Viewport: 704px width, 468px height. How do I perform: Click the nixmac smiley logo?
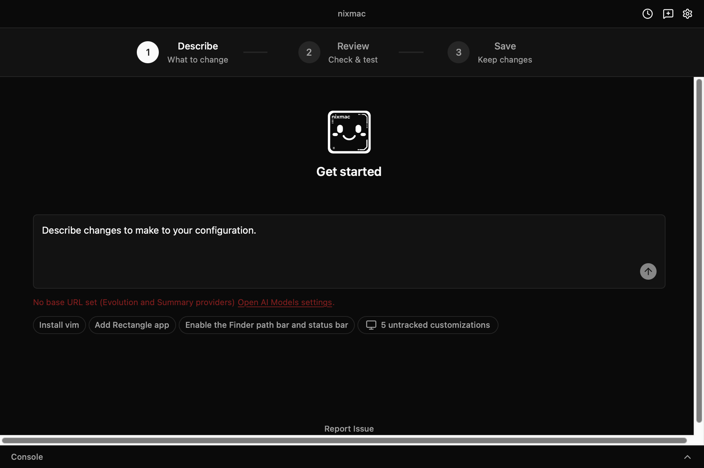pyautogui.click(x=349, y=132)
